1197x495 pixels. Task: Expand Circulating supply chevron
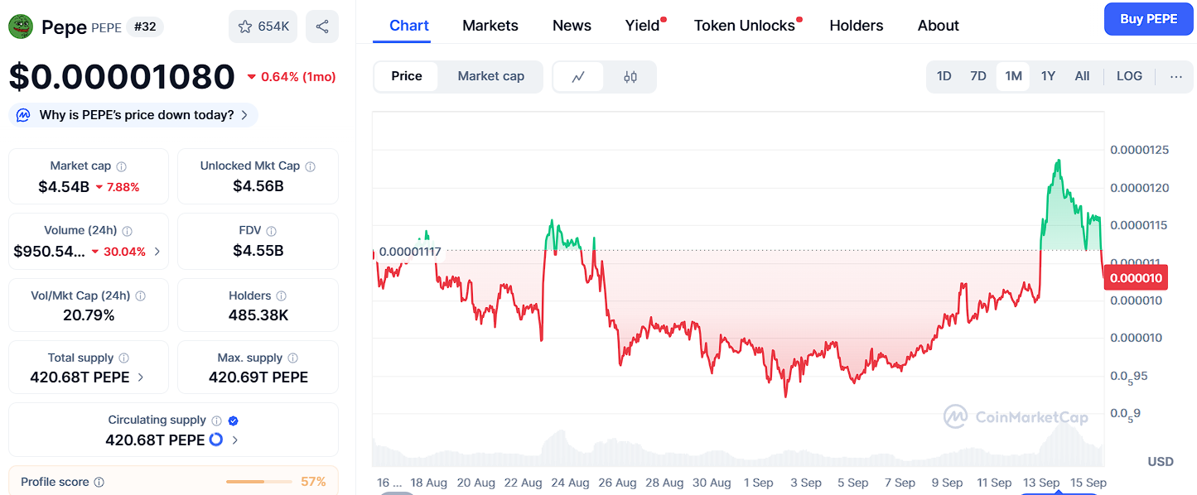point(235,440)
